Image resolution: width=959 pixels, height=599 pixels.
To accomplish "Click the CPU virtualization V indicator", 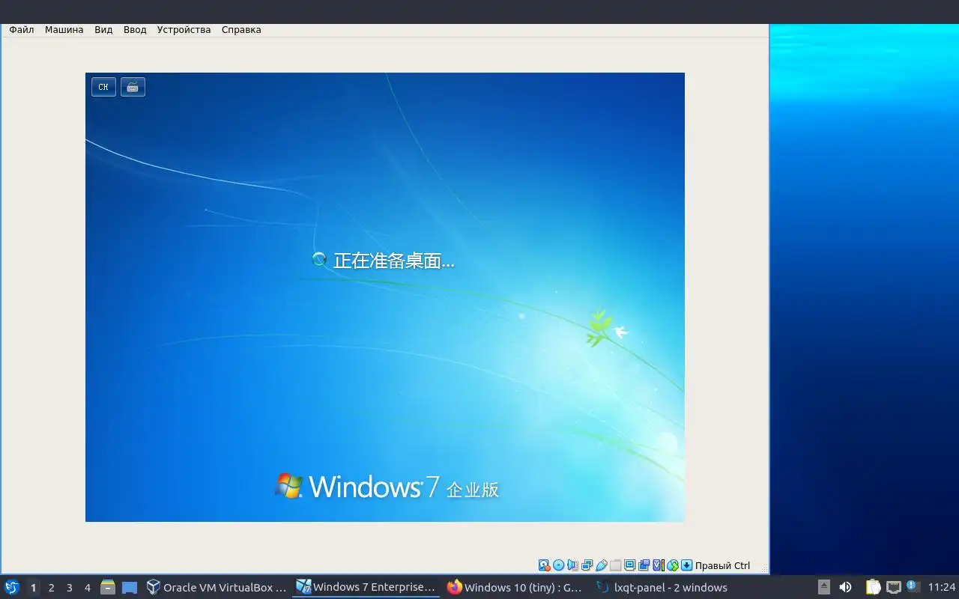I will click(x=659, y=565).
